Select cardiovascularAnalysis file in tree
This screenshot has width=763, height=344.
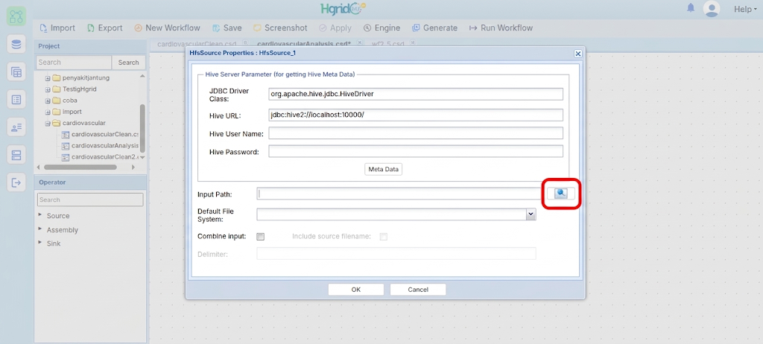click(x=100, y=145)
